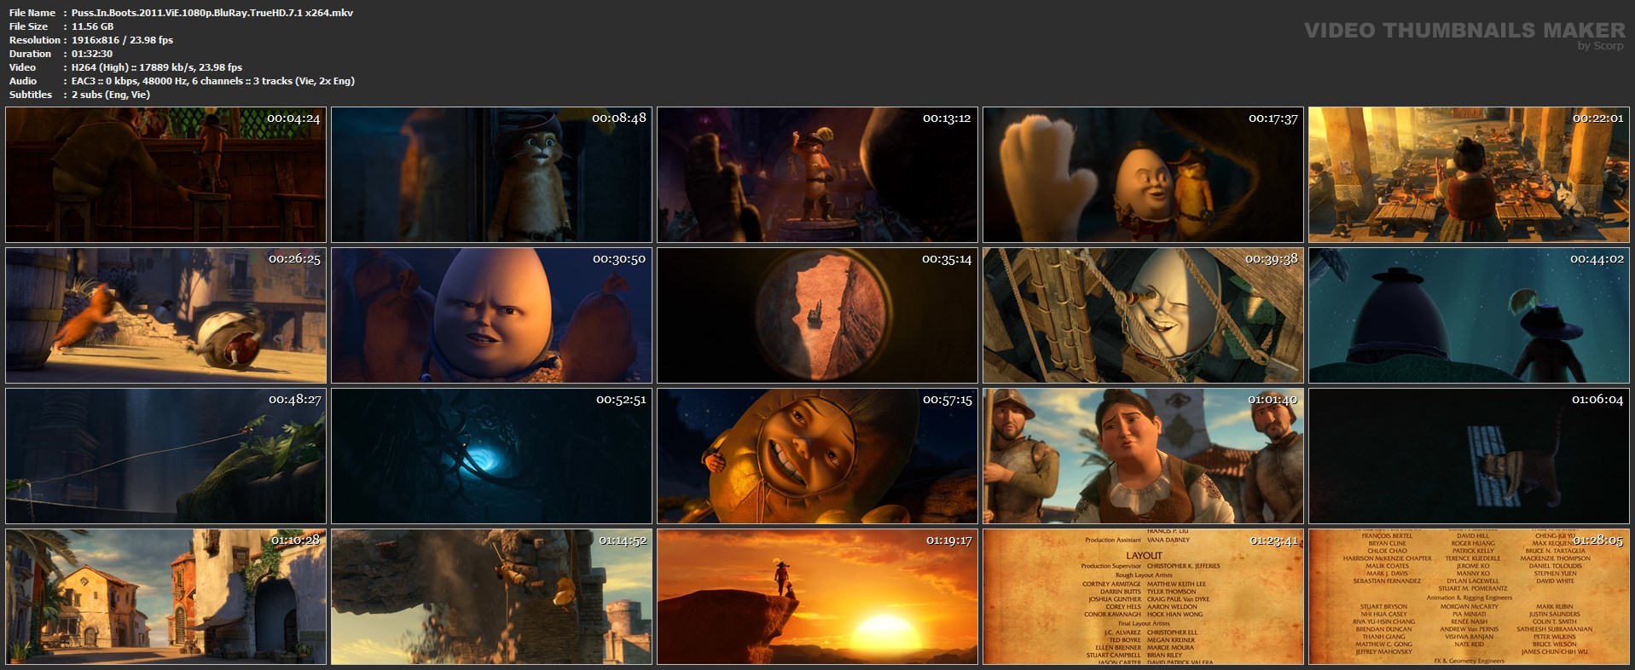Screen dimensions: 1635x670
Task: Click the Subtitles label
Action: (x=31, y=95)
